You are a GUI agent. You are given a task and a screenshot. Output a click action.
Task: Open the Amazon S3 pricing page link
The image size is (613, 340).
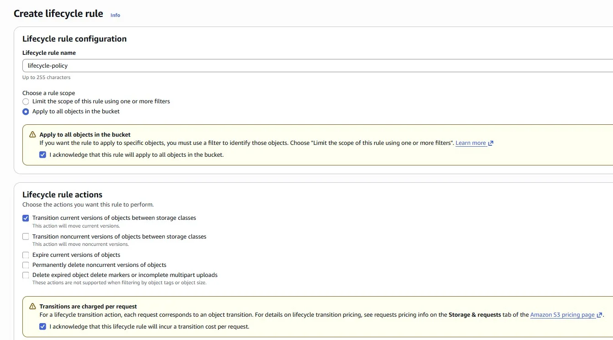click(562, 315)
